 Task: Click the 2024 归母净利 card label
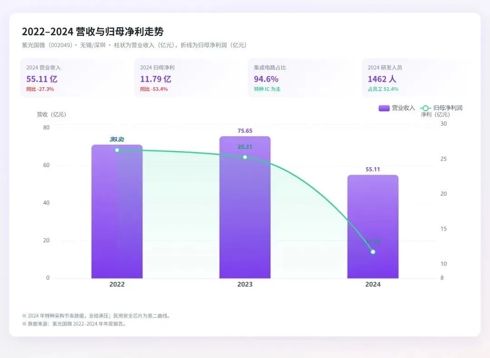coord(157,68)
